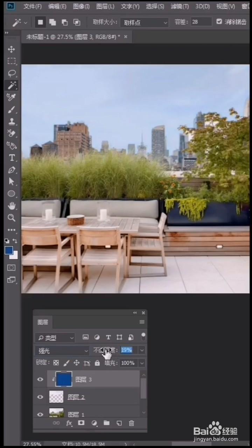Select the Clone Stamp tool
252x448 pixels.
click(12, 121)
